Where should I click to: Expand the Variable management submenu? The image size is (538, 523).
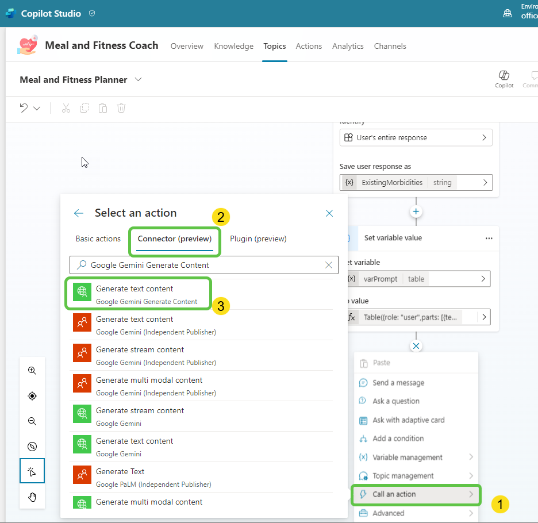tap(471, 457)
